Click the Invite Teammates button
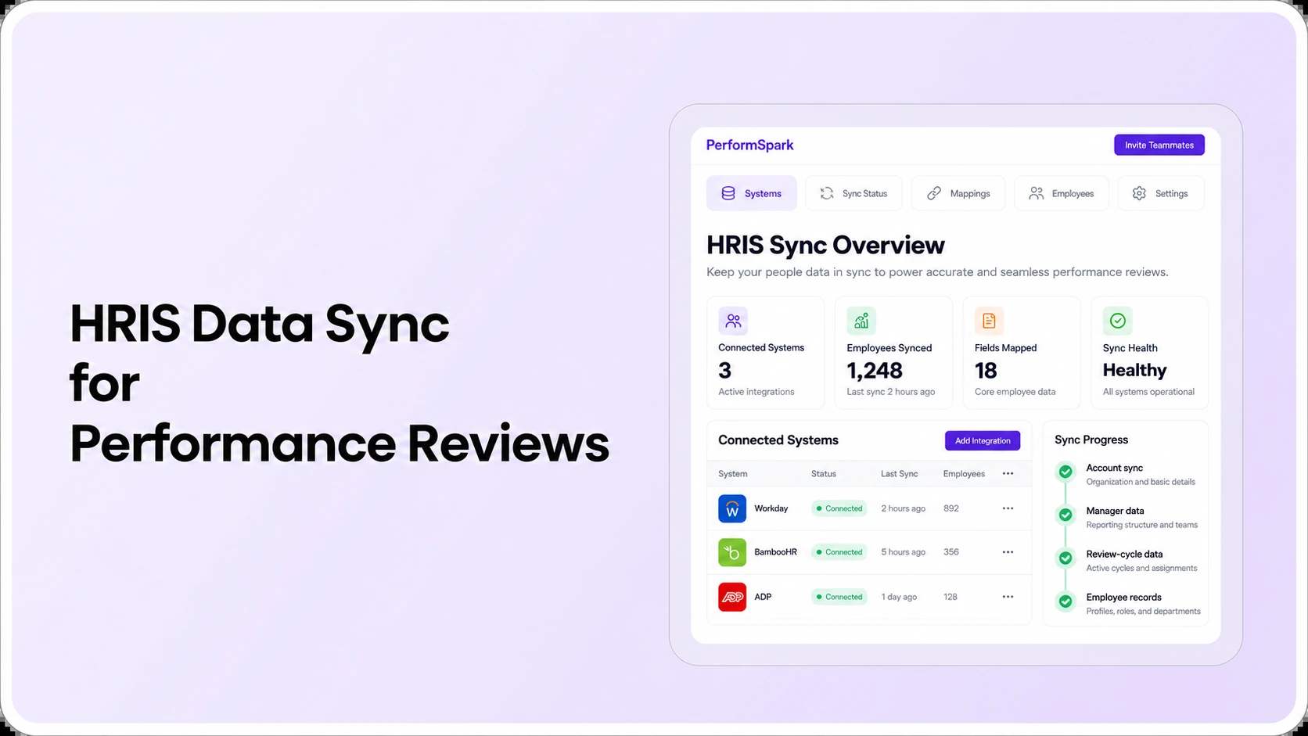Screen dimensions: 1308x736 click(1159, 145)
